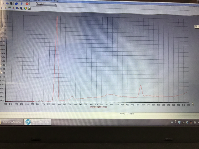Click the '300' wavelength axis tick label
The width and height of the screenshot is (199, 149).
(59, 104)
